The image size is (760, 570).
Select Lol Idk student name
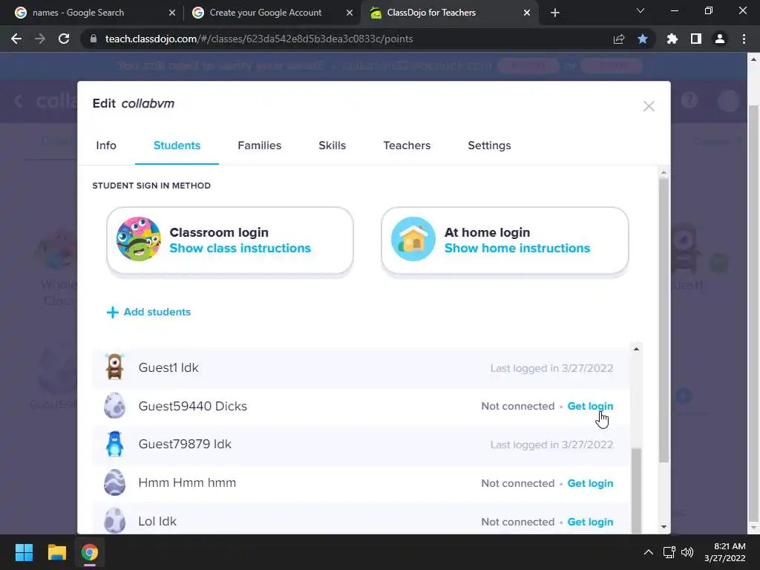(x=157, y=521)
